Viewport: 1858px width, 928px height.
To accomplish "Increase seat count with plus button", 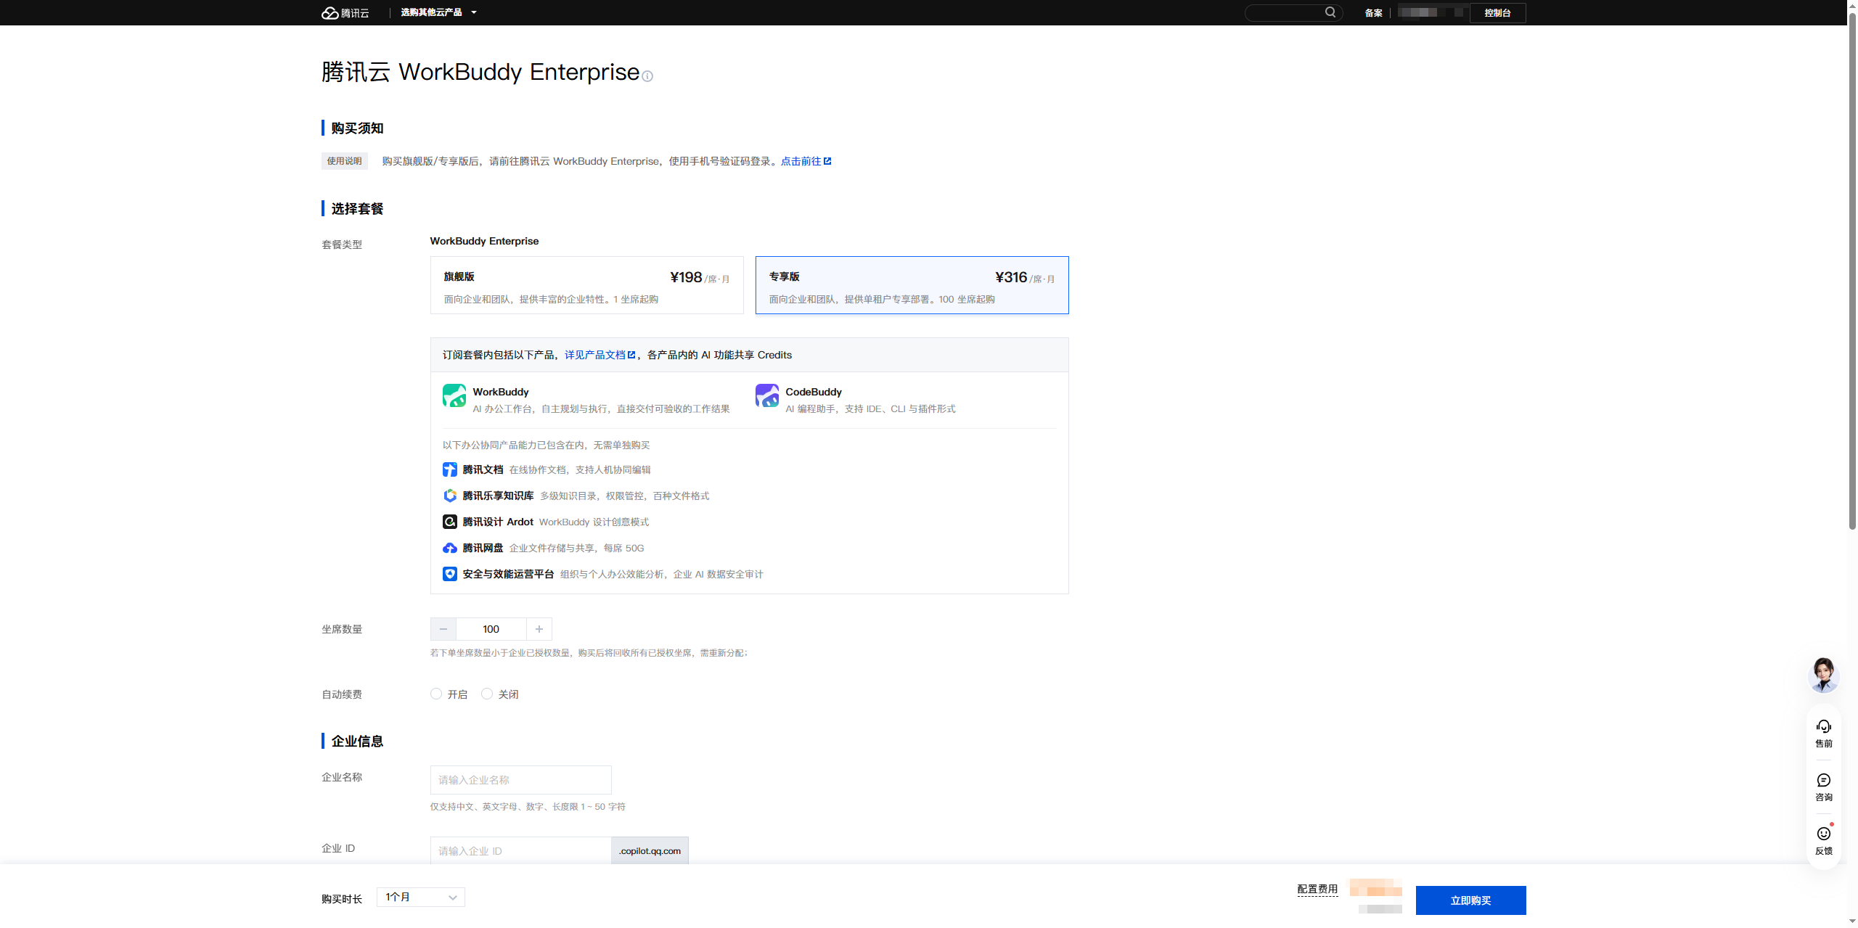I will point(539,629).
